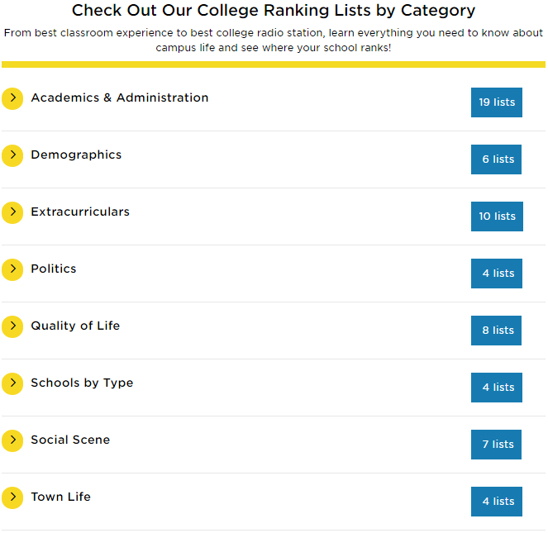Select the Demographics category label
Viewport: 548px width, 533px height.
click(76, 155)
